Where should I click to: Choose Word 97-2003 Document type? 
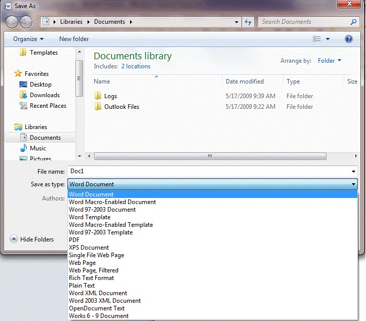(x=213, y=210)
